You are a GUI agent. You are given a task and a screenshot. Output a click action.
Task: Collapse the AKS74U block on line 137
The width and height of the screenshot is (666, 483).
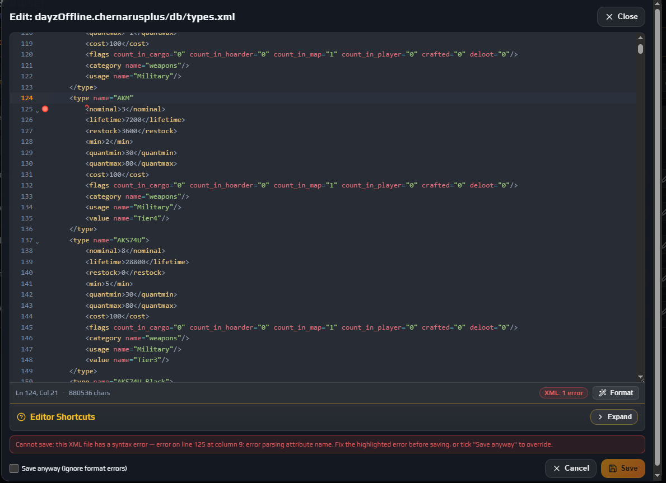[38, 242]
